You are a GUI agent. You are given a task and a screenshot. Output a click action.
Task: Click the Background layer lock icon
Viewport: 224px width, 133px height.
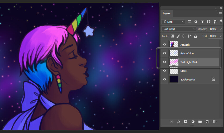pos(213,79)
